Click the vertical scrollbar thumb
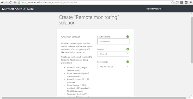 tap(192, 40)
